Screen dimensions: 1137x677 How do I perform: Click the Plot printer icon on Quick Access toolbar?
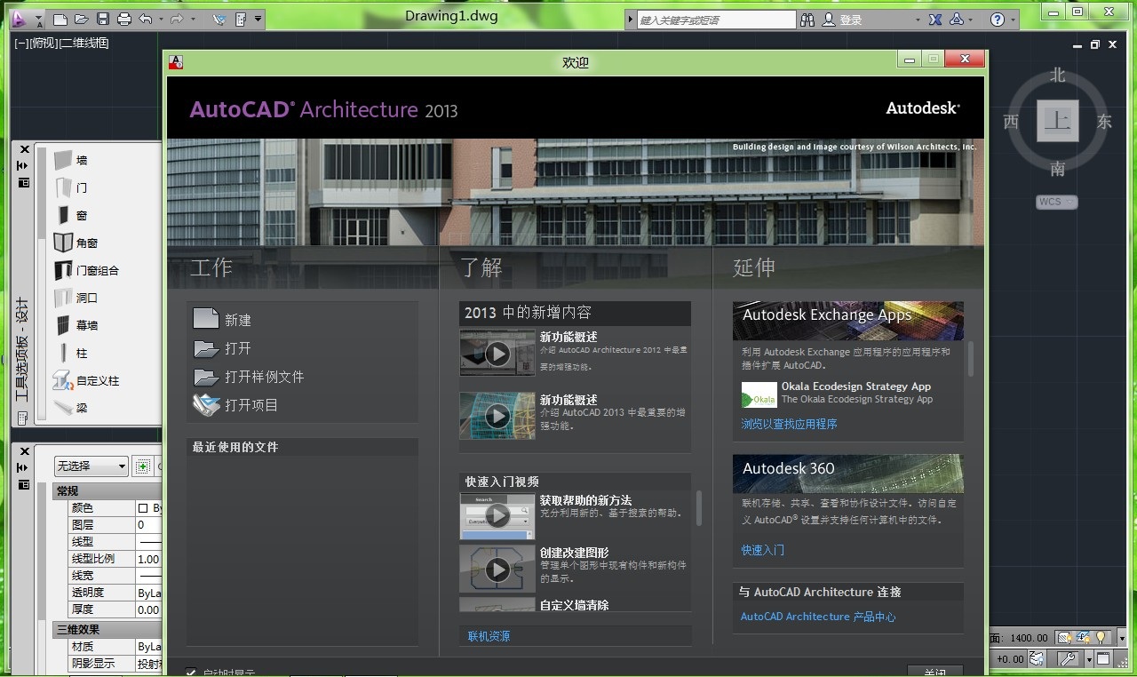click(x=123, y=19)
